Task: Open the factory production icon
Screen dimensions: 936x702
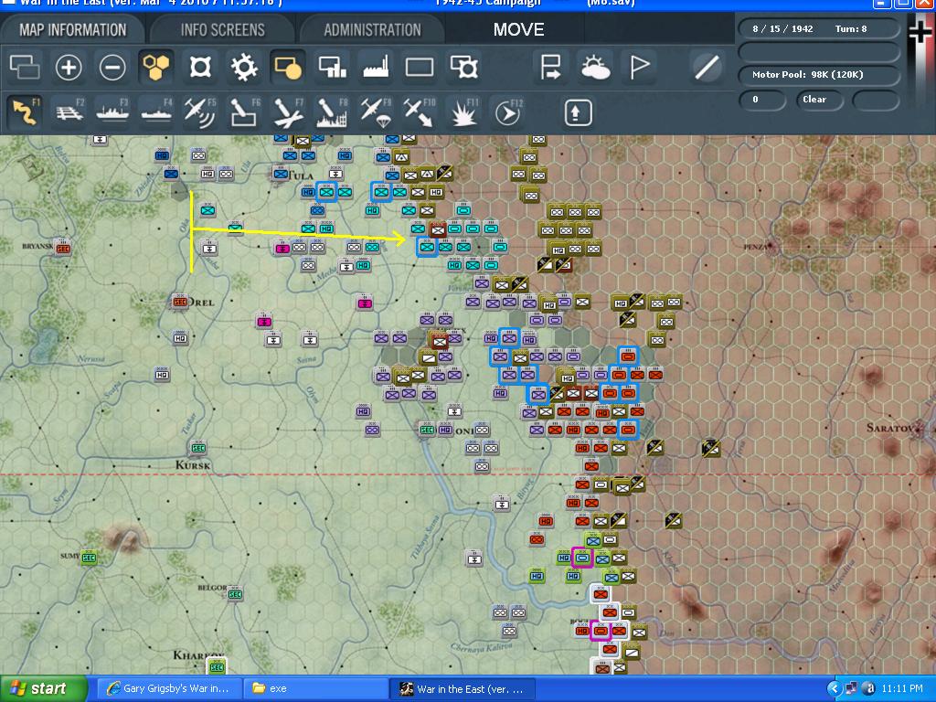Action: click(376, 68)
